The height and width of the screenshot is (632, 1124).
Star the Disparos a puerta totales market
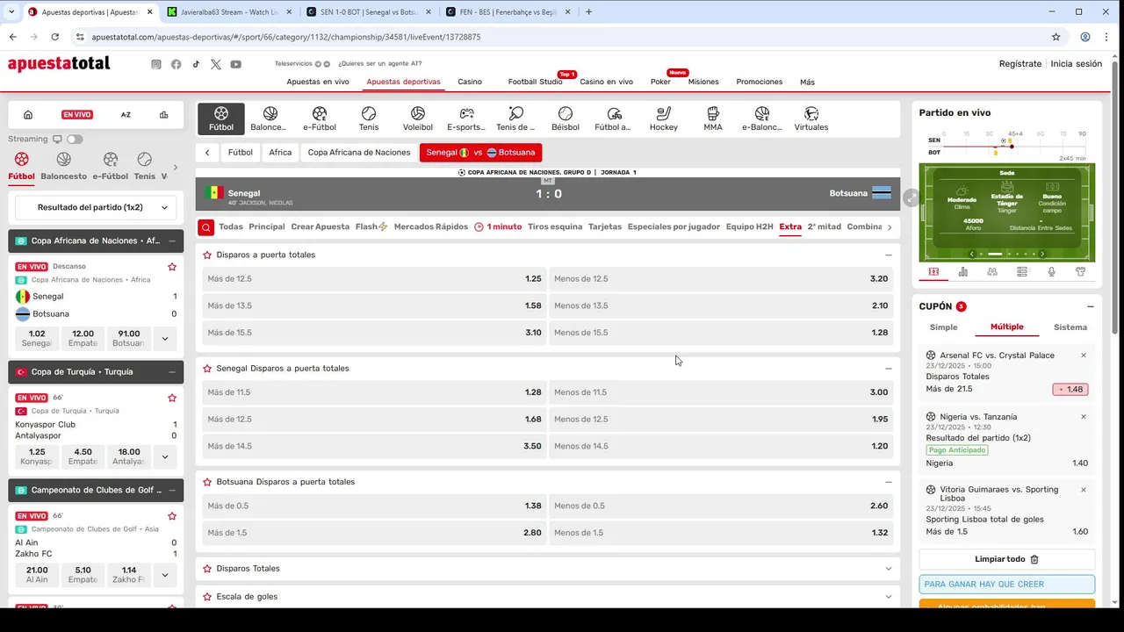point(207,255)
